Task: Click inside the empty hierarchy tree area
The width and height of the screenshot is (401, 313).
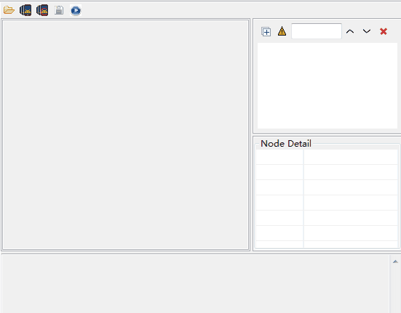Action: (327, 86)
